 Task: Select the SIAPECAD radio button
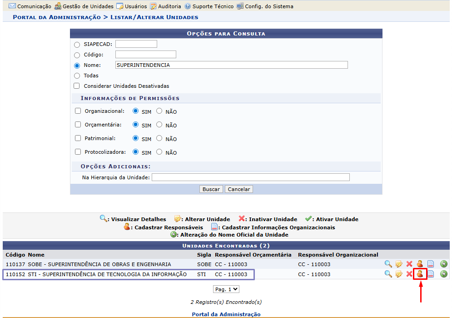tap(77, 45)
